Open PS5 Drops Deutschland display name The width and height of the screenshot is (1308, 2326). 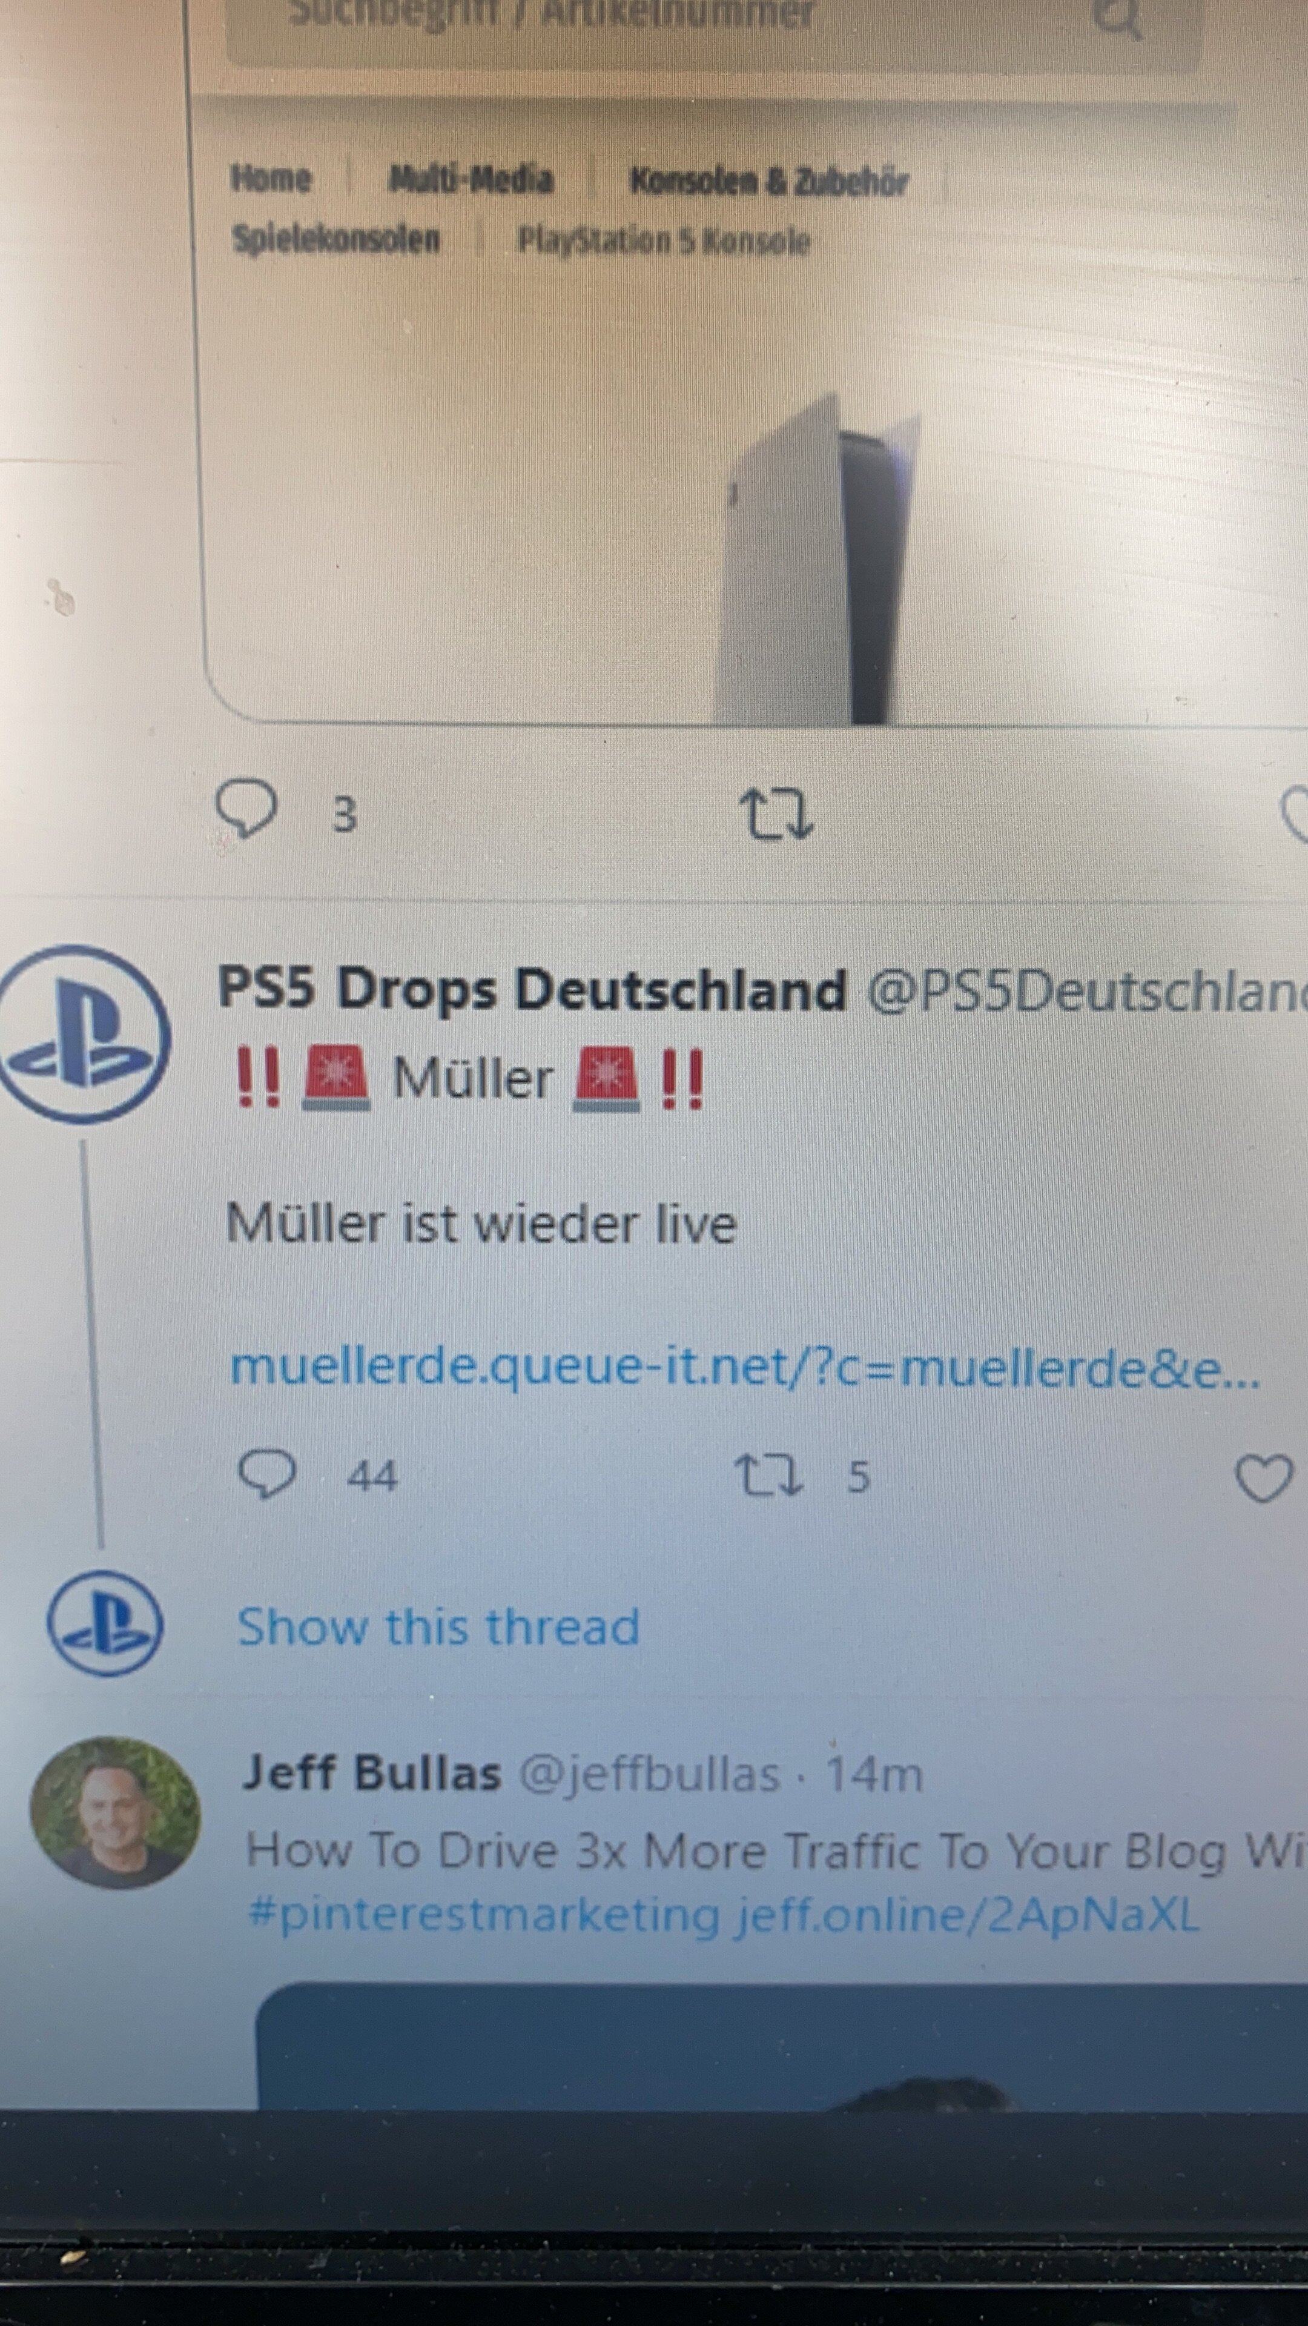click(532, 989)
